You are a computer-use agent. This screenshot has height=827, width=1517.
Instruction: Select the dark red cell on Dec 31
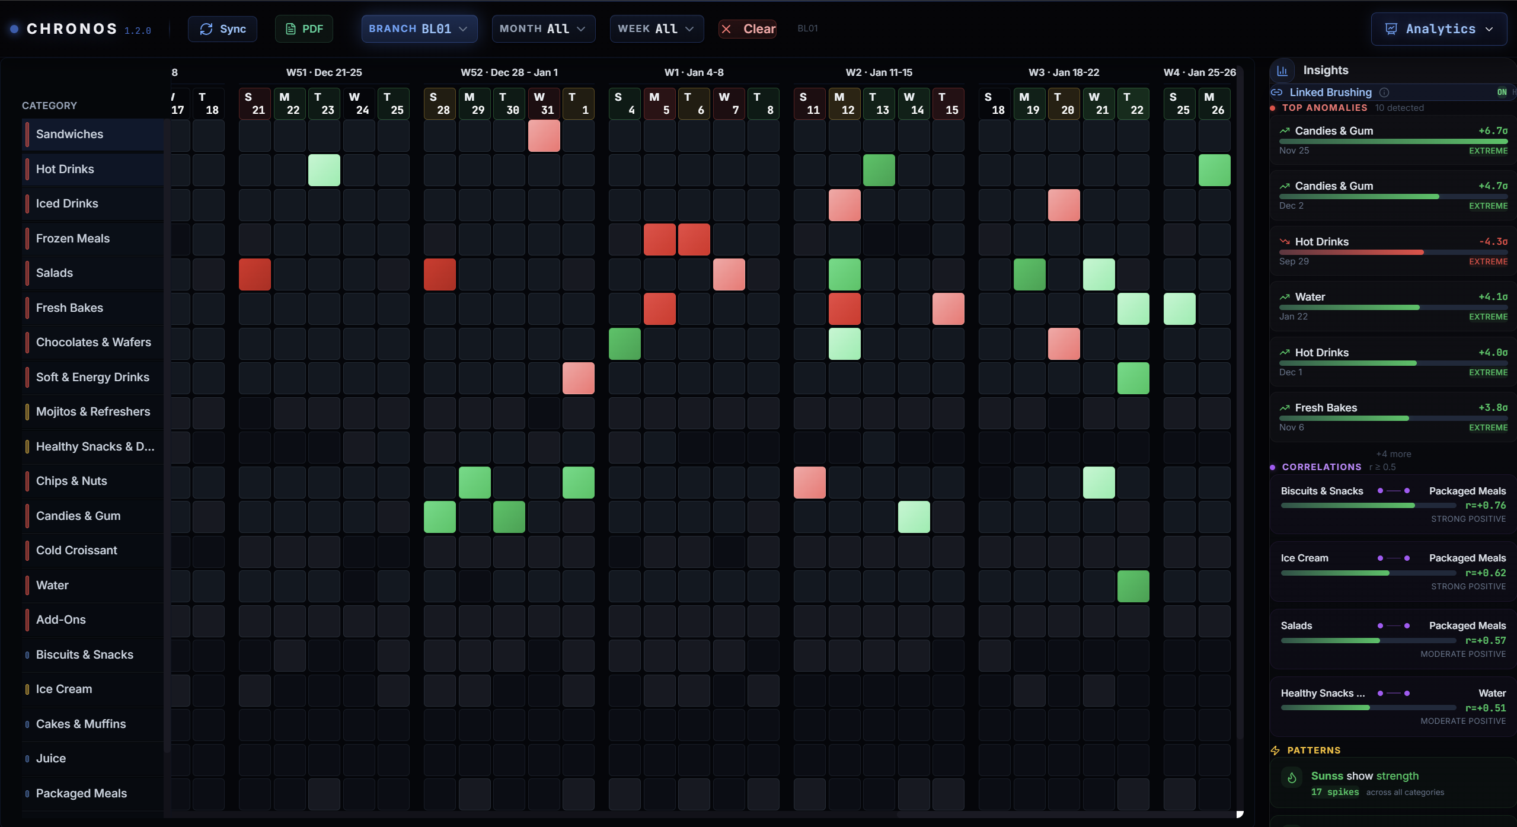[544, 136]
